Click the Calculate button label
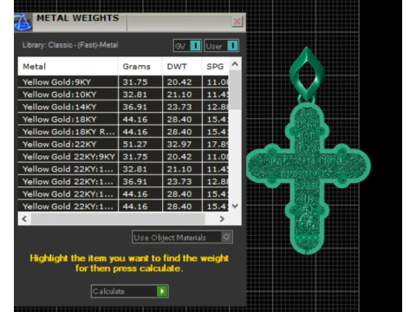Image resolution: width=416 pixels, height=312 pixels. [x=108, y=291]
